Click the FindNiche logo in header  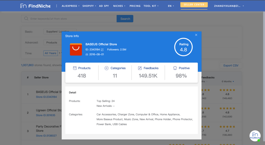point(36,6)
